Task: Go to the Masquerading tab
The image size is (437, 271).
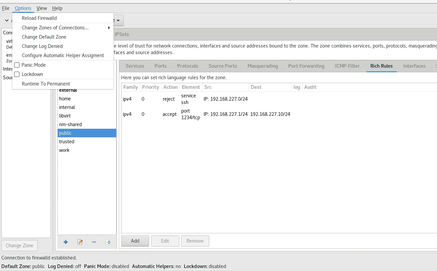Action: pos(263,66)
